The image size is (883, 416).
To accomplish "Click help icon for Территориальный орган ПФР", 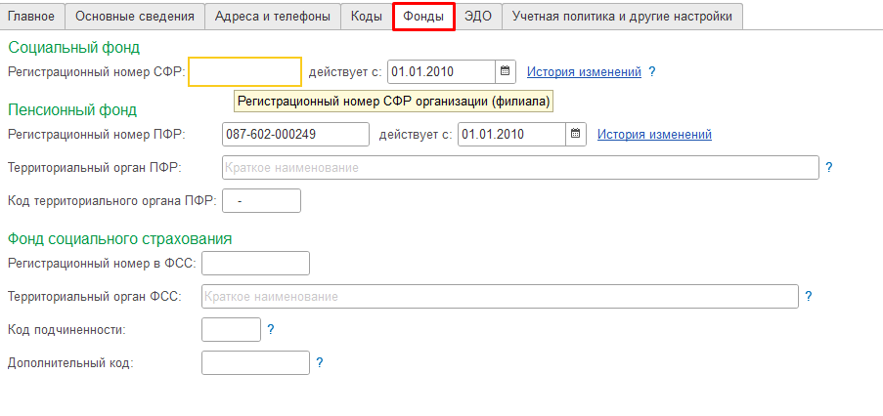I will pyautogui.click(x=828, y=167).
